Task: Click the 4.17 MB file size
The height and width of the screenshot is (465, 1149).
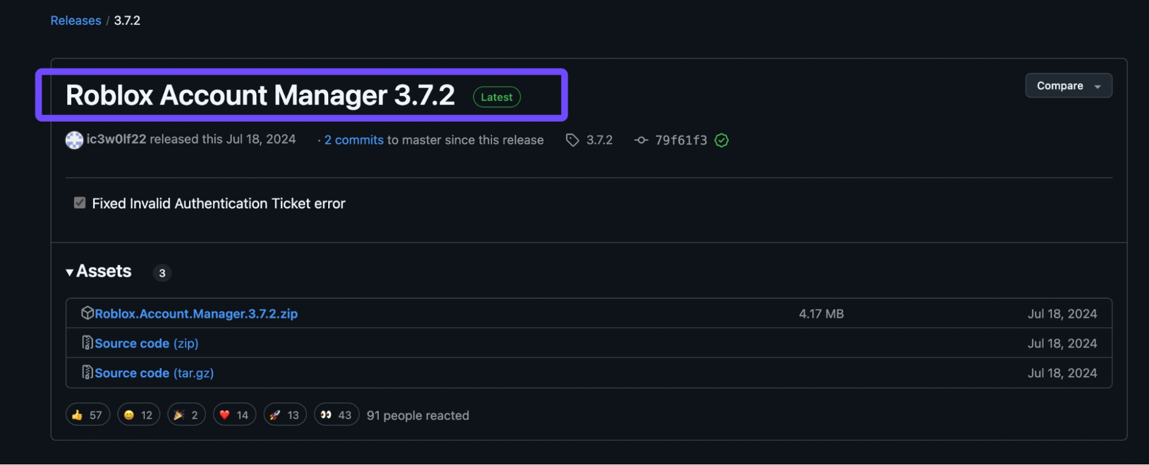Action: click(x=821, y=314)
